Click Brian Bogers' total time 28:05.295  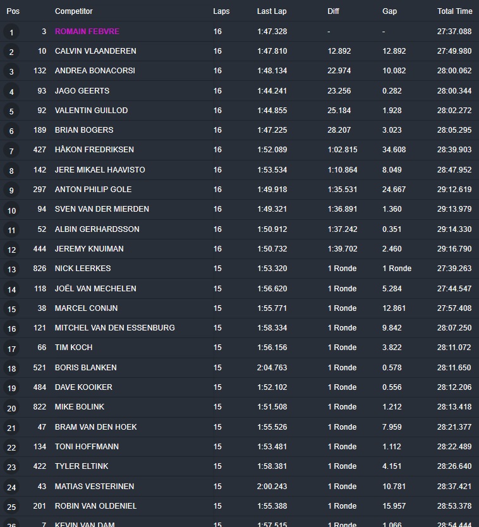(453, 130)
